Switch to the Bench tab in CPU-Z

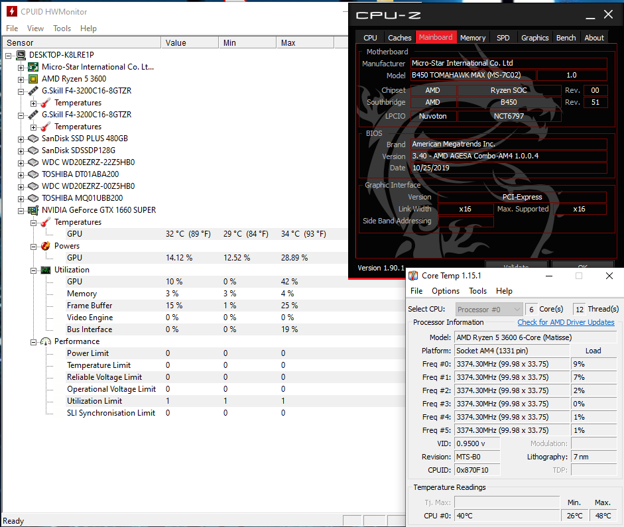click(x=566, y=37)
